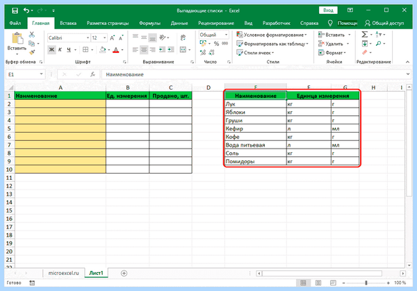This screenshot has height=291, width=417.
Task: Toggle italic formatting К
Action: 60,50
